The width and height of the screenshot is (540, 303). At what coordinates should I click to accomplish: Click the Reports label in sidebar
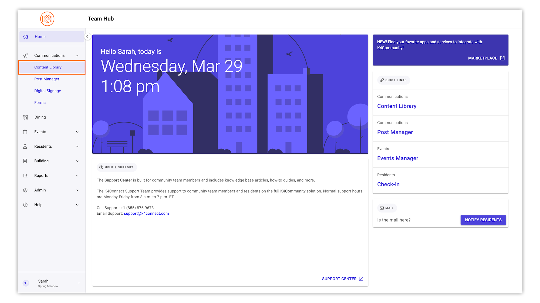coord(41,176)
